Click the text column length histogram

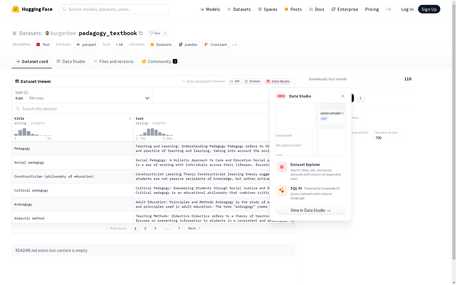pos(154,132)
